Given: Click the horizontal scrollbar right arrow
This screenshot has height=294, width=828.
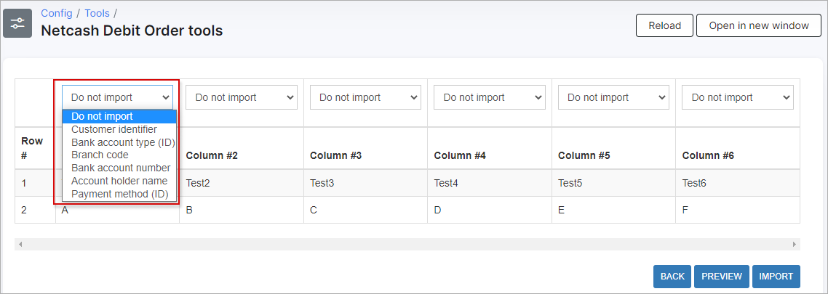Looking at the screenshot, I should 795,245.
